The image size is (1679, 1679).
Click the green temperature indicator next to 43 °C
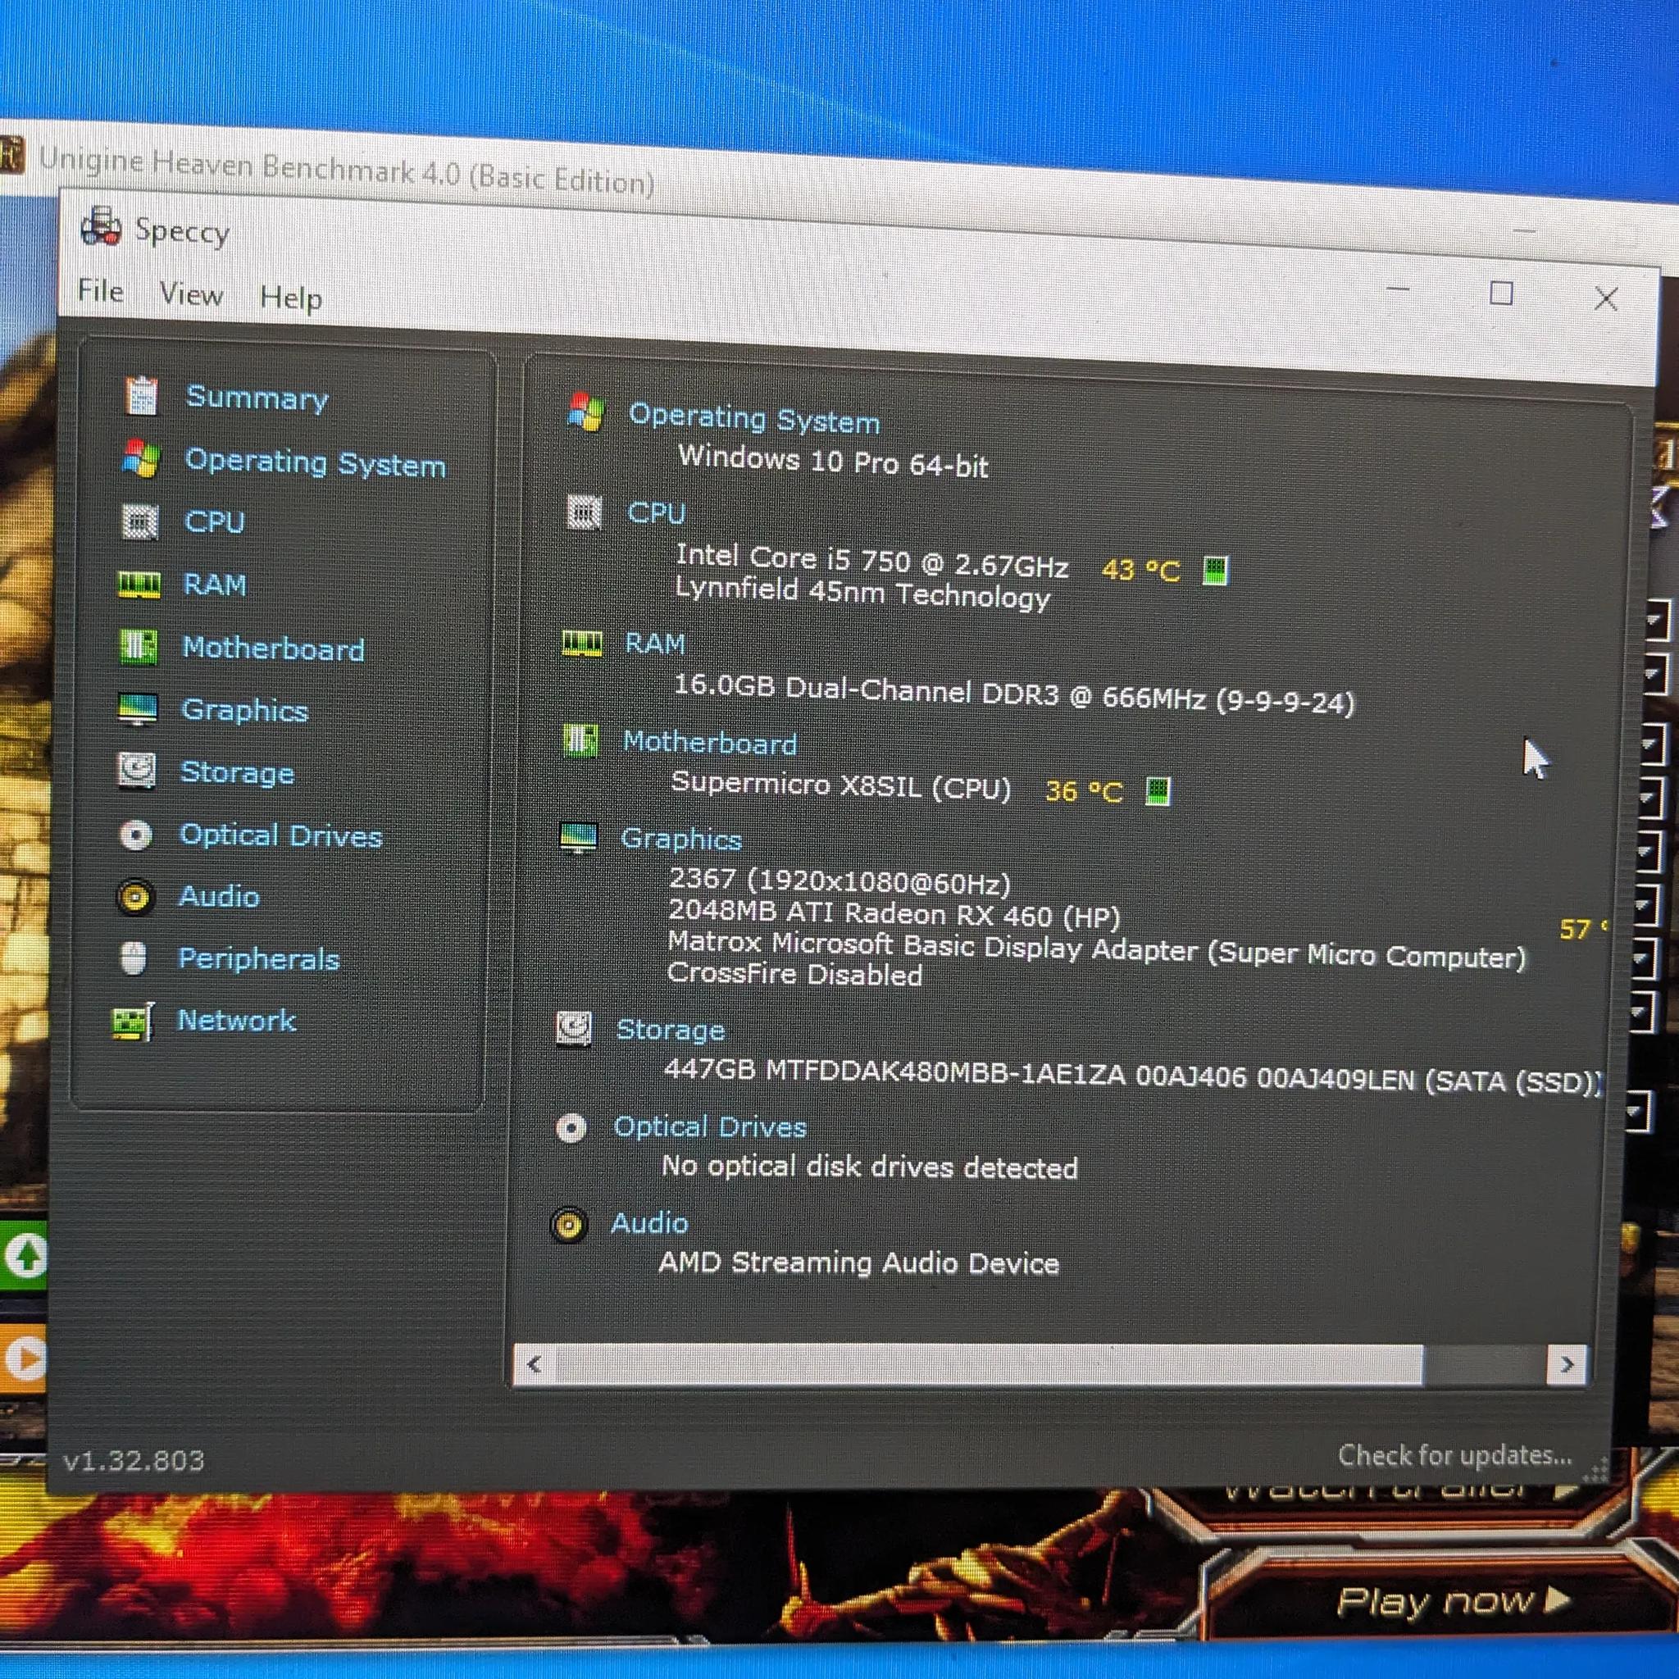pos(1215,571)
